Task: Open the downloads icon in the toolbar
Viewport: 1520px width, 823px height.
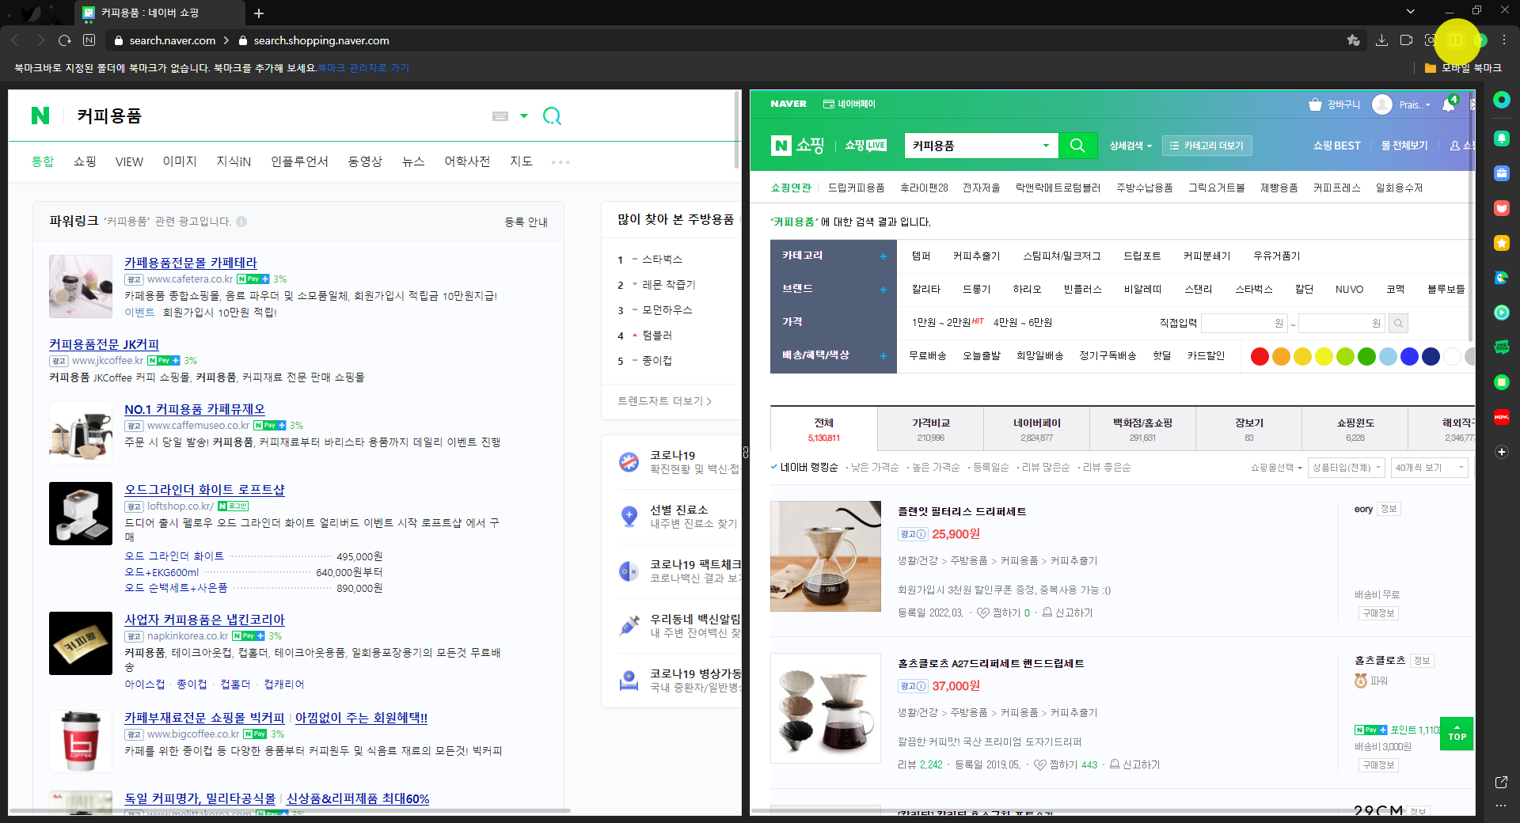Action: click(1381, 40)
